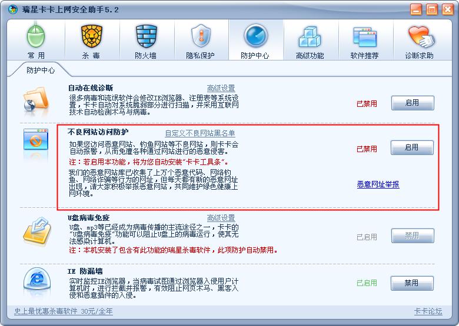Click the U盘病毒免疫 drive icon

[x=37, y=231]
